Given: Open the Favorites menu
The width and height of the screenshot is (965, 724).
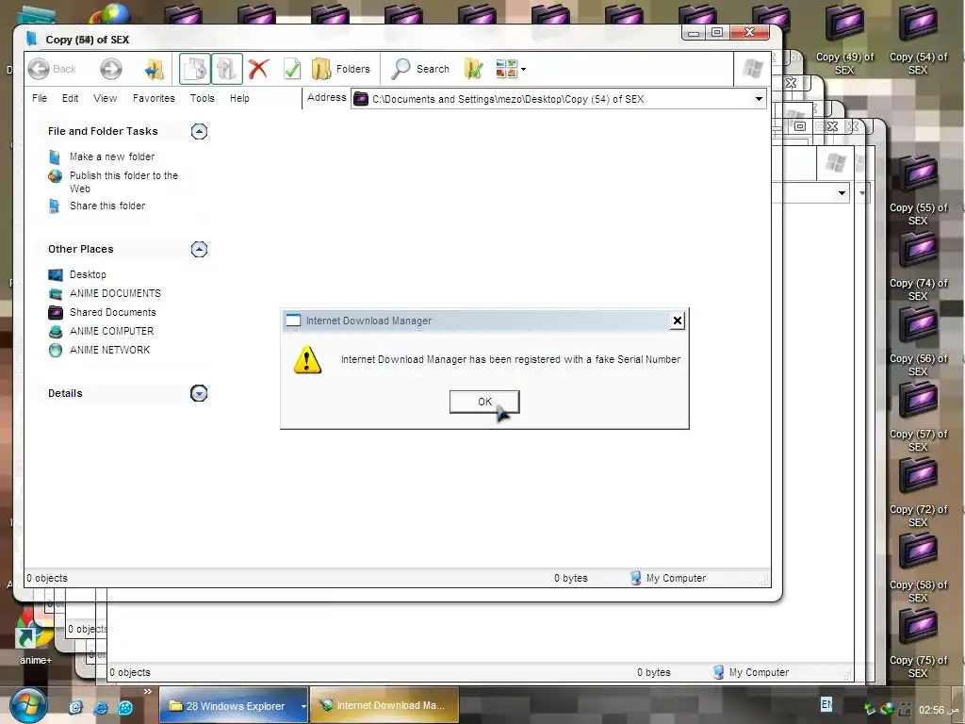Looking at the screenshot, I should (154, 98).
